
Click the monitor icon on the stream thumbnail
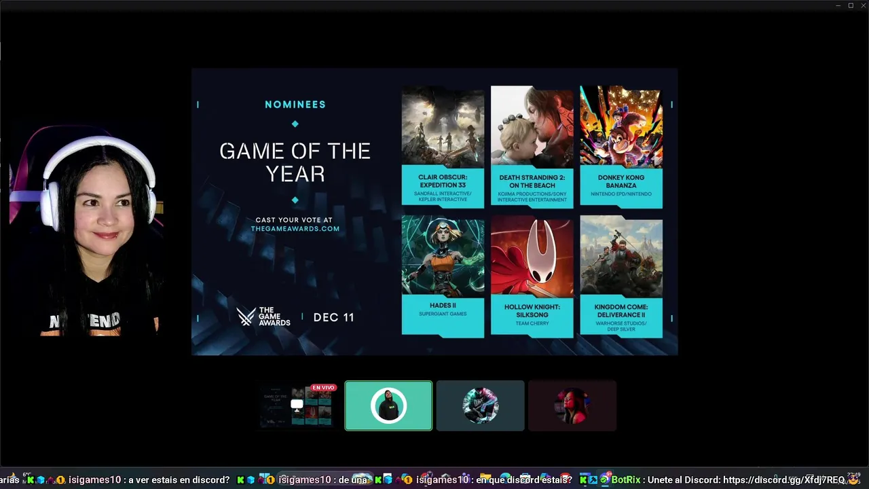(x=297, y=405)
